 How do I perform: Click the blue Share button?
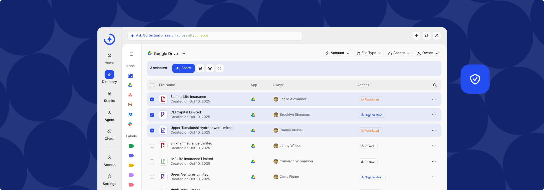[183, 68]
